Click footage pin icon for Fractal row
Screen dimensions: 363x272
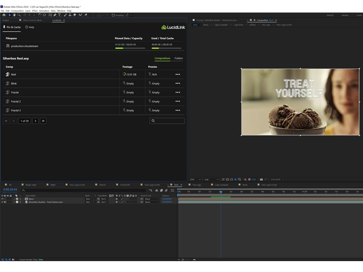coord(124,92)
